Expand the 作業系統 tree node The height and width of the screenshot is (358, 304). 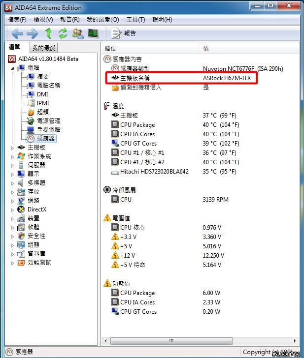(x=12, y=157)
